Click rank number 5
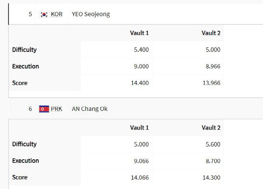This screenshot has width=263, height=189. [30, 14]
